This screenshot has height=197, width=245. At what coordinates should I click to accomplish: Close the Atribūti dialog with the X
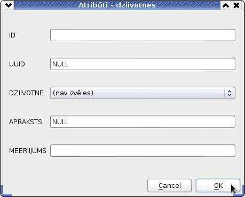[x=236, y=5]
